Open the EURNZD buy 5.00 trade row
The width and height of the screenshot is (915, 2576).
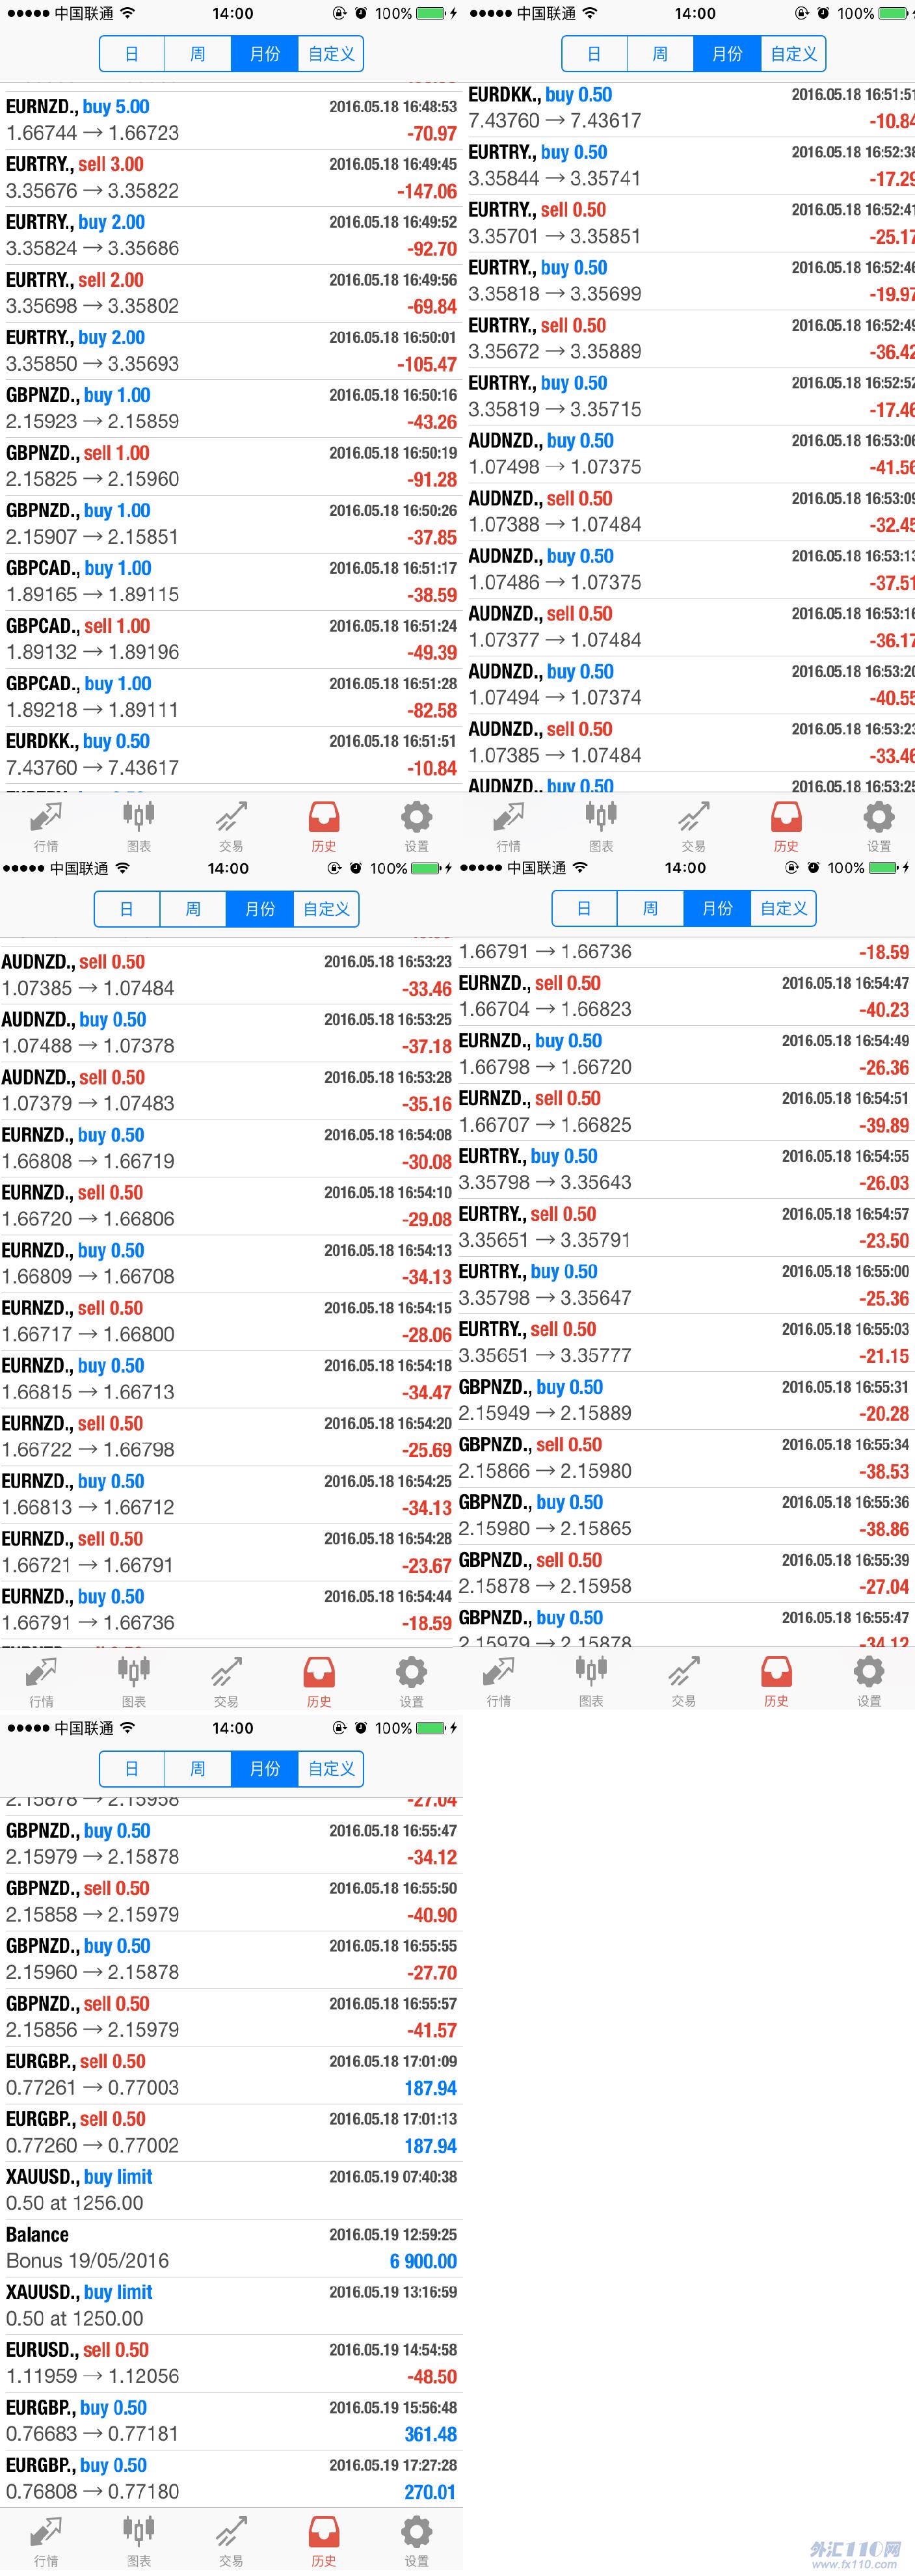(231, 120)
